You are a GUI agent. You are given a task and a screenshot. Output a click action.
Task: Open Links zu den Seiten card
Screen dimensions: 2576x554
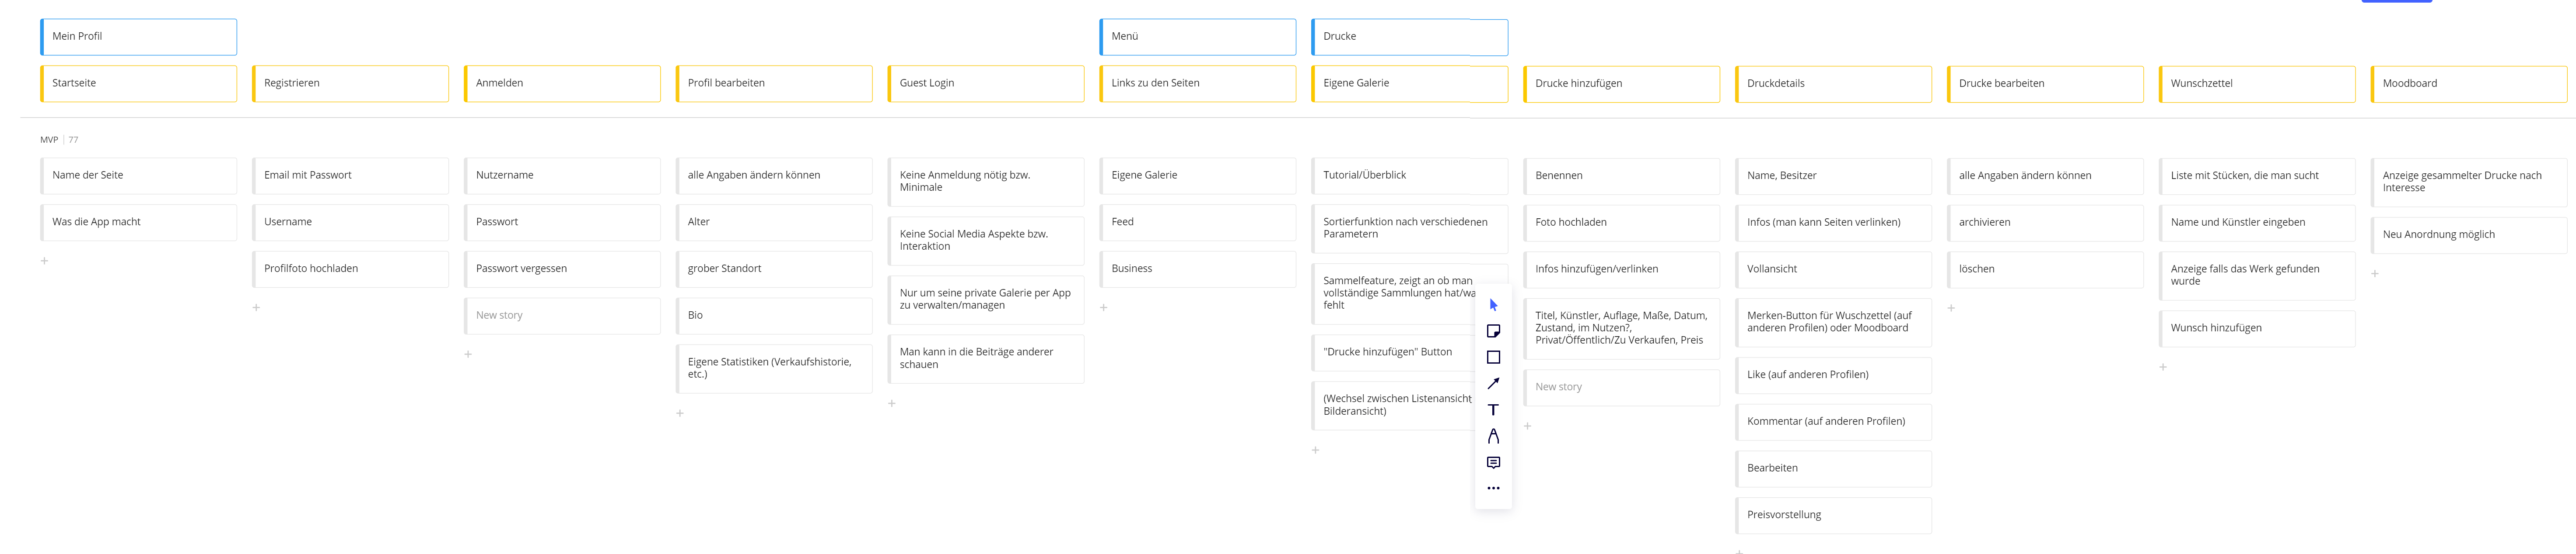(1198, 84)
